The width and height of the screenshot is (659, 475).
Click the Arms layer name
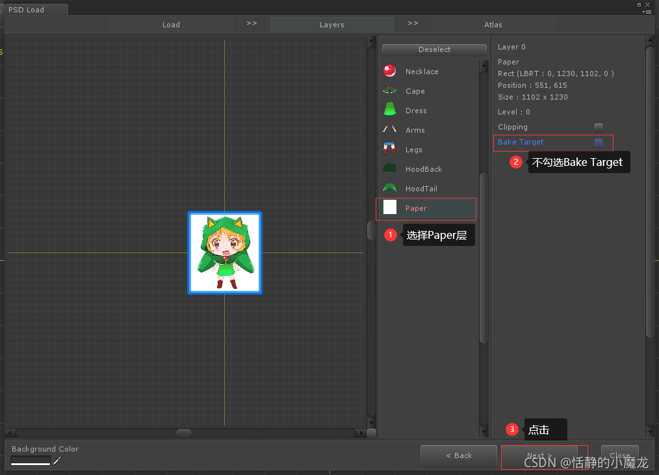tap(415, 130)
